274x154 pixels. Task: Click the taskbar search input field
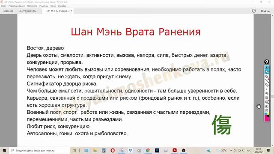(x=39, y=150)
